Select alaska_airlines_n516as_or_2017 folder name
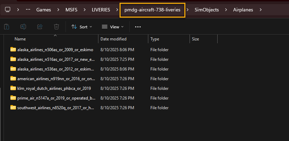Image resolution: width=289 pixels, height=141 pixels. (x=56, y=59)
